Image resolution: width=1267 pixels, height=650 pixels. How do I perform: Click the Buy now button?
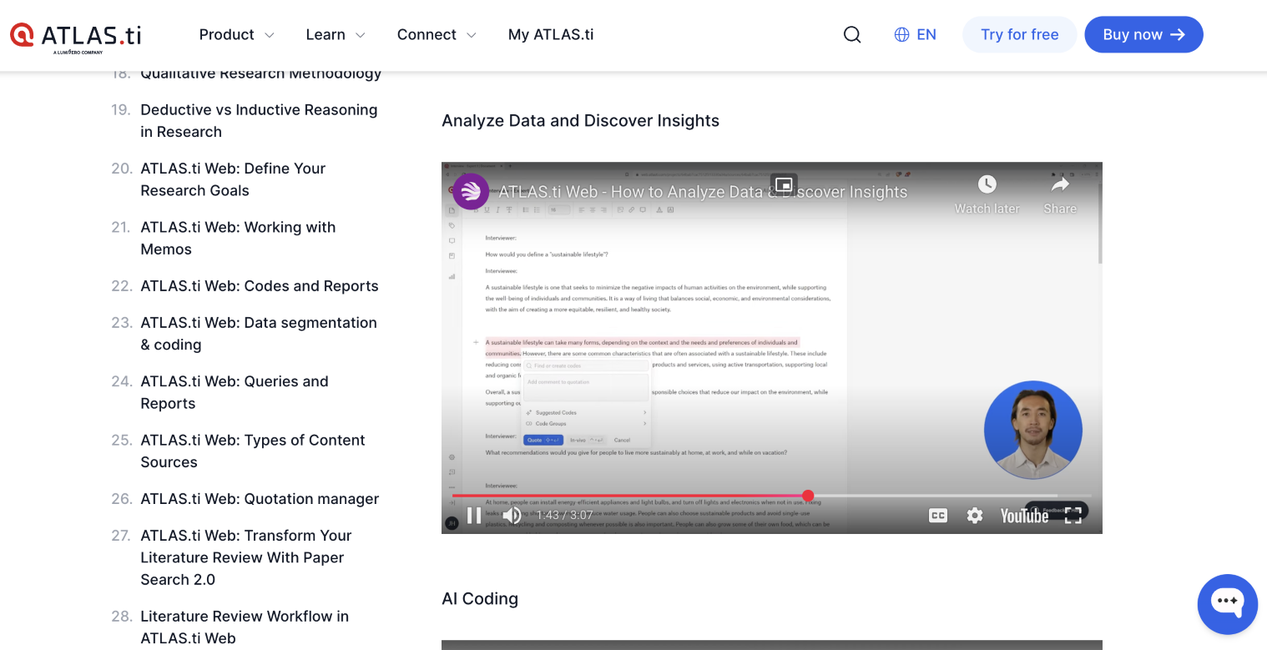pos(1143,34)
